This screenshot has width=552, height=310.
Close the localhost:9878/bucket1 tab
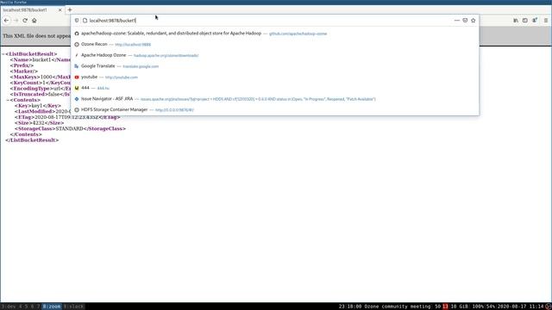(60, 9)
